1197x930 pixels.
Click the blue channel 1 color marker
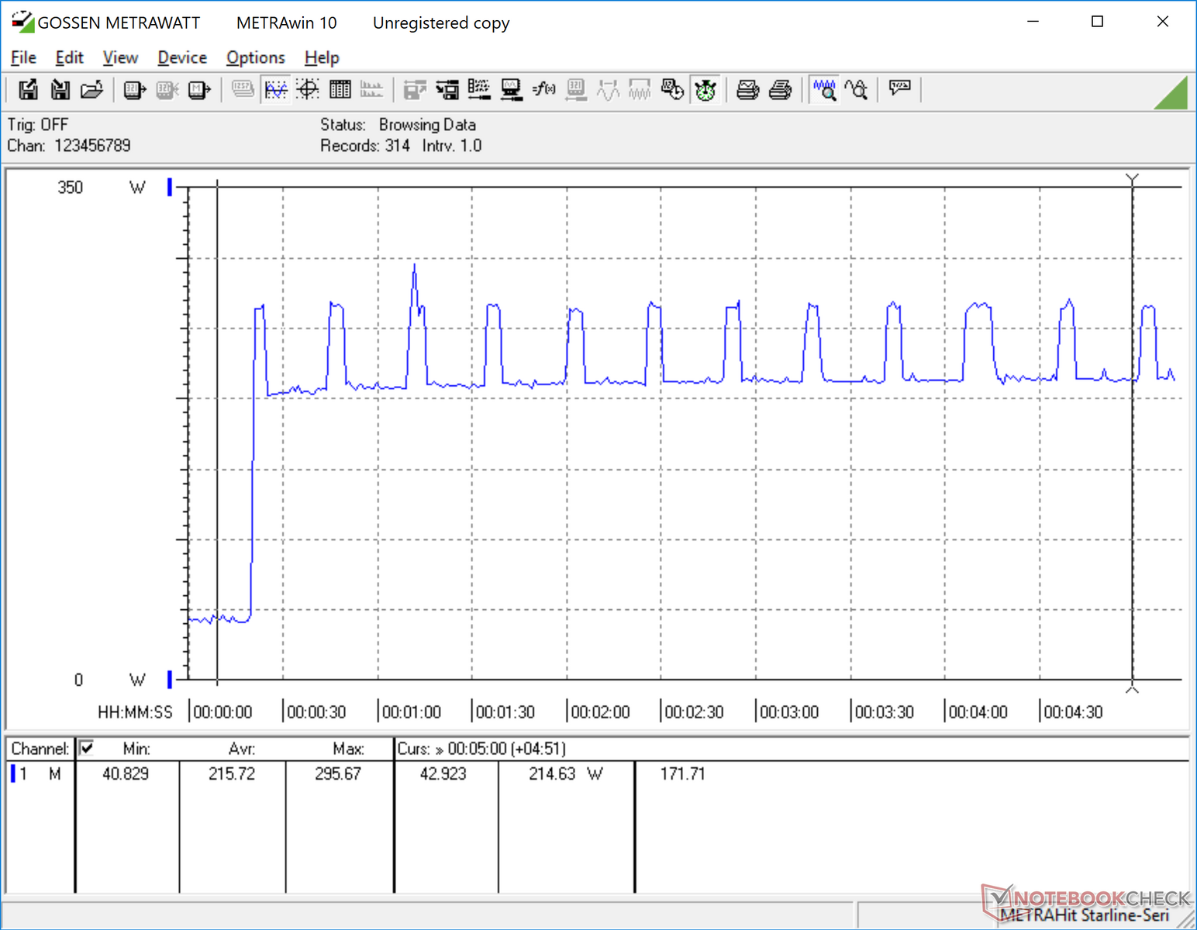13,773
